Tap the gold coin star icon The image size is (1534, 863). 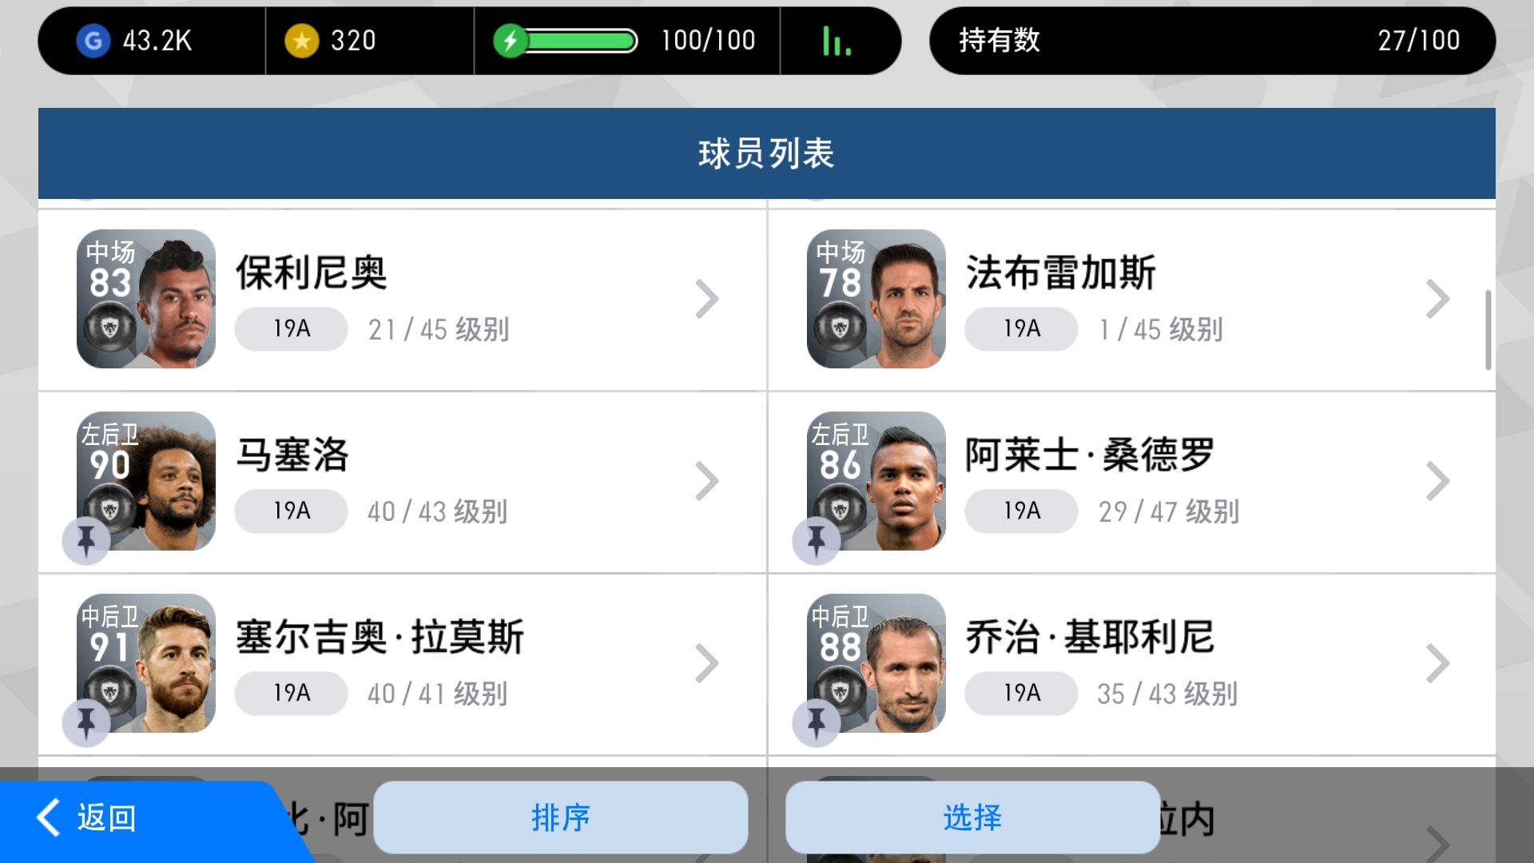(x=301, y=41)
